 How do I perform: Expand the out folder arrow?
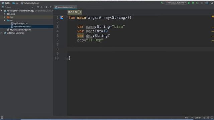click(x=5, y=17)
